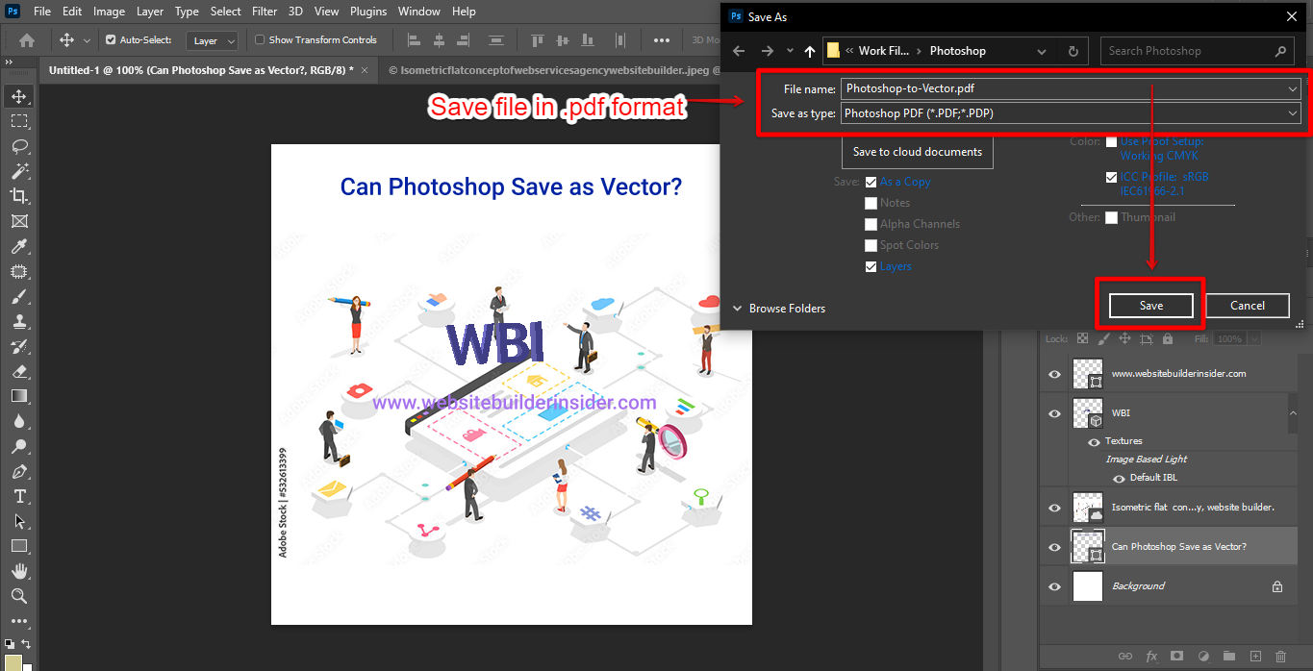1313x671 pixels.
Task: Select the Crop tool
Action: (18, 196)
